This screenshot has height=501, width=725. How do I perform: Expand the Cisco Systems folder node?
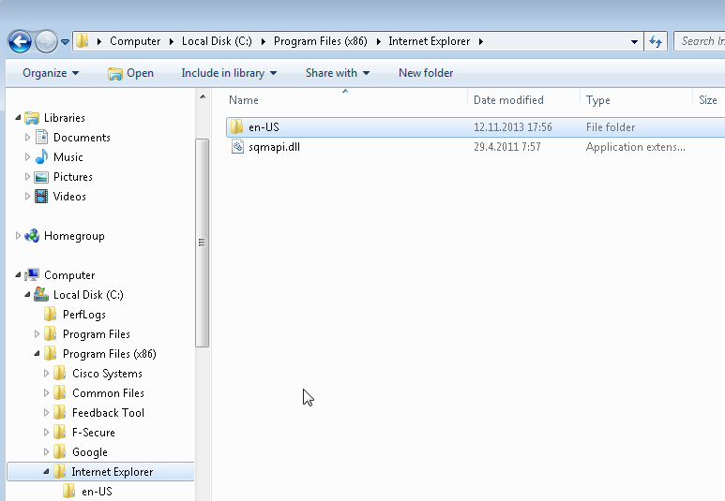pos(46,373)
